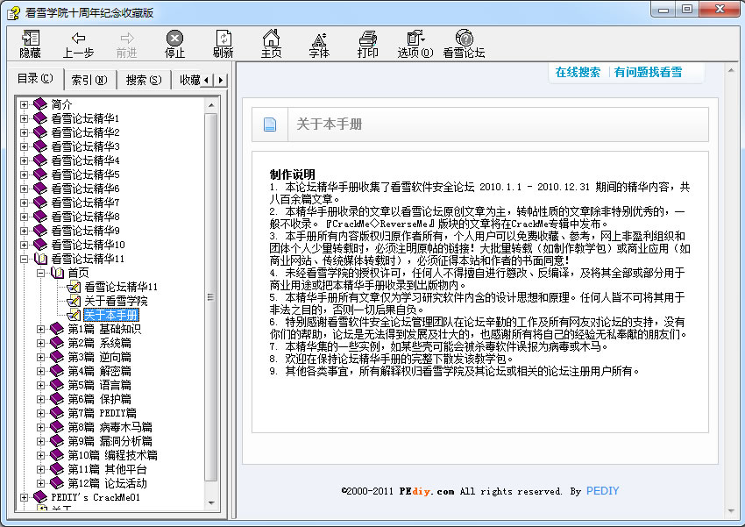This screenshot has width=745, height=527.
Task: Click the 前进 forward arrow icon
Action: pos(127,38)
